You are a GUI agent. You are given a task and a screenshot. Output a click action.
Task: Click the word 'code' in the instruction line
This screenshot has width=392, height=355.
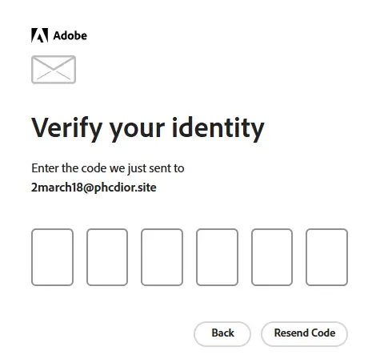94,168
